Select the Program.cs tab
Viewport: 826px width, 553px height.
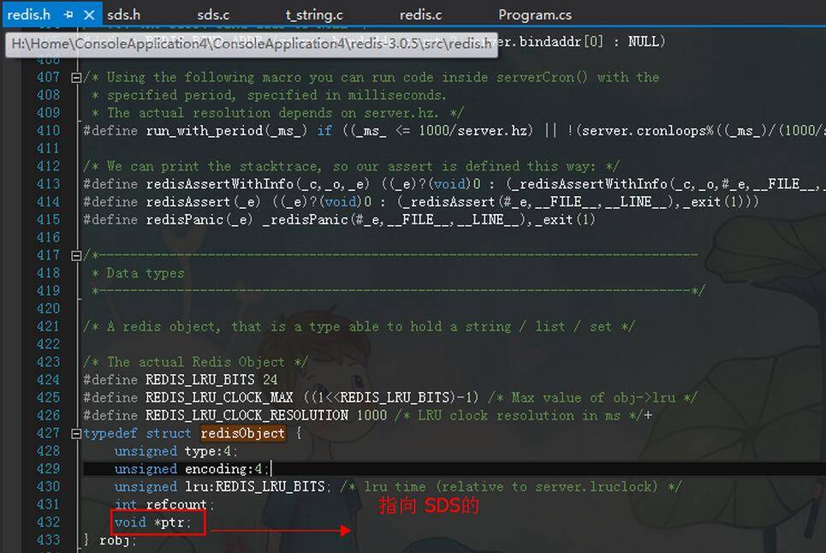click(534, 15)
